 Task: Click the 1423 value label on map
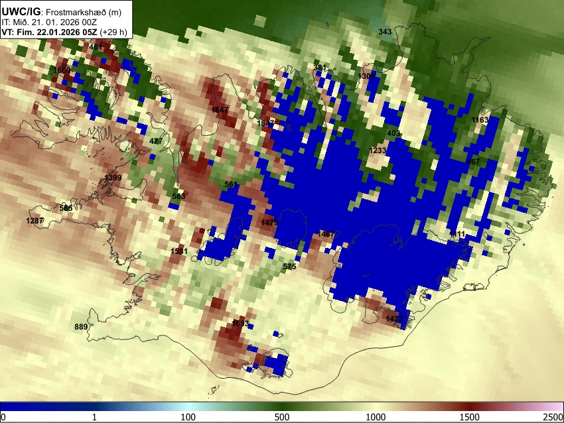(x=394, y=319)
